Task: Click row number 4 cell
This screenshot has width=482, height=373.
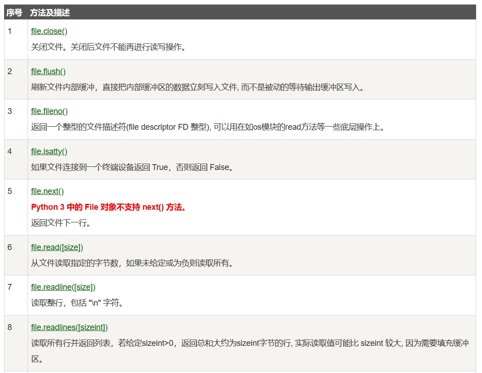Action: tap(10, 151)
